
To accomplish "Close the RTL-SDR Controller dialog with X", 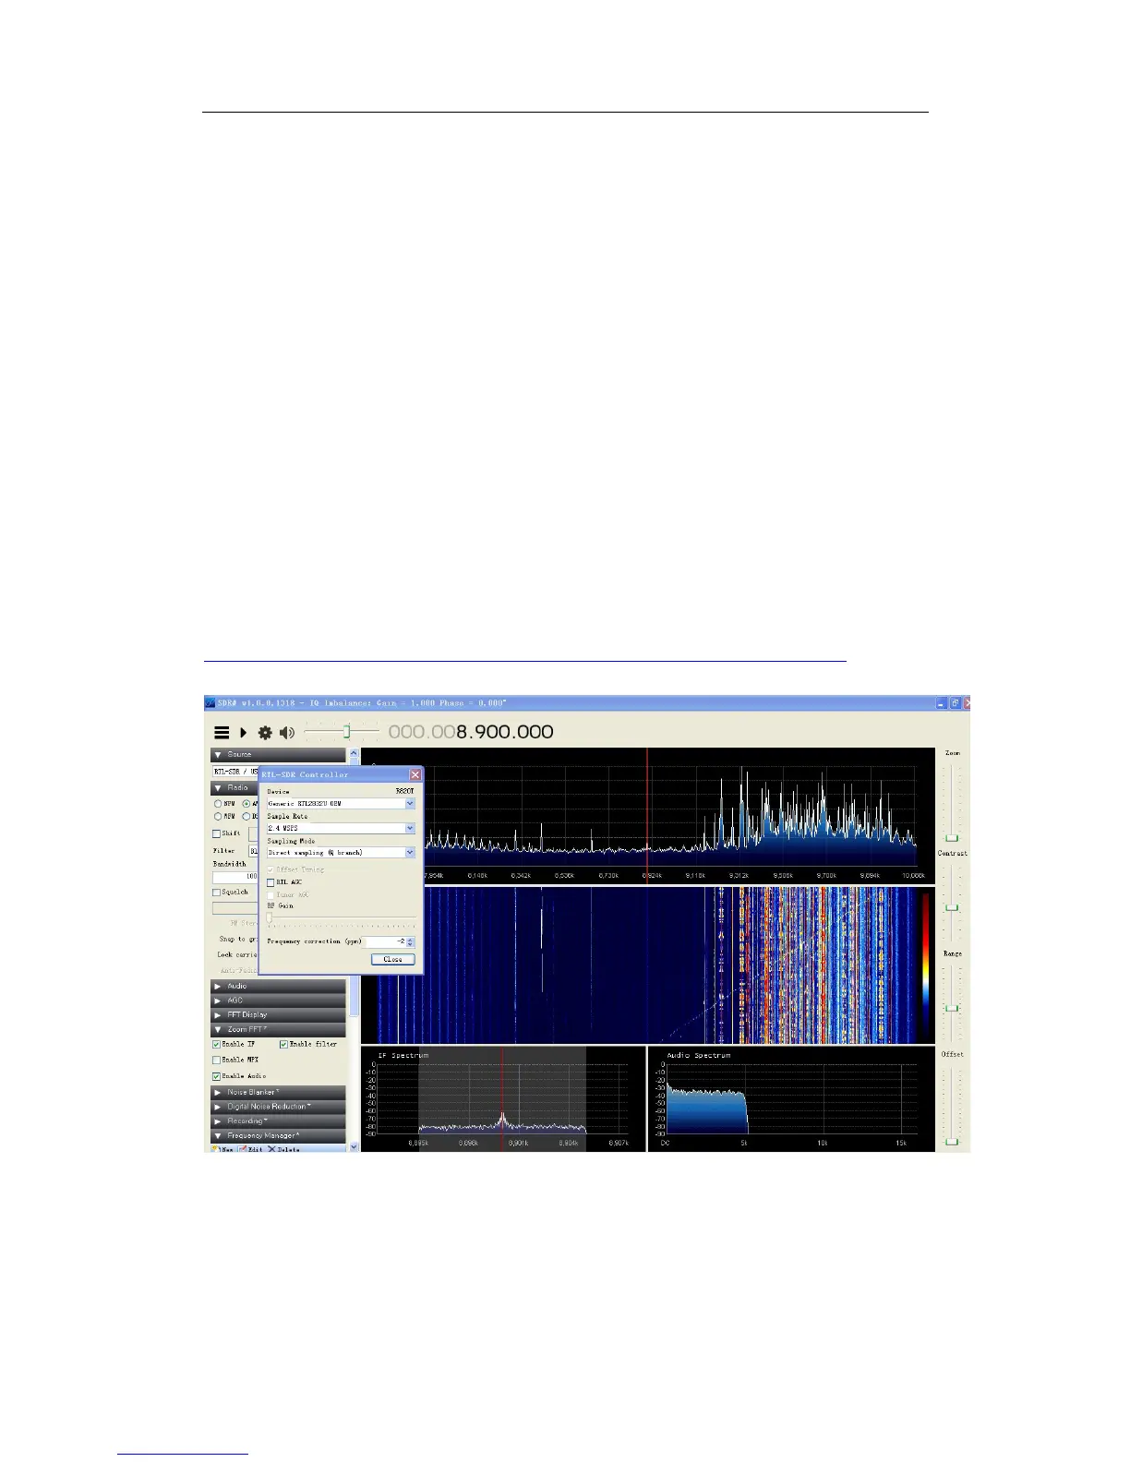I will tap(415, 774).
